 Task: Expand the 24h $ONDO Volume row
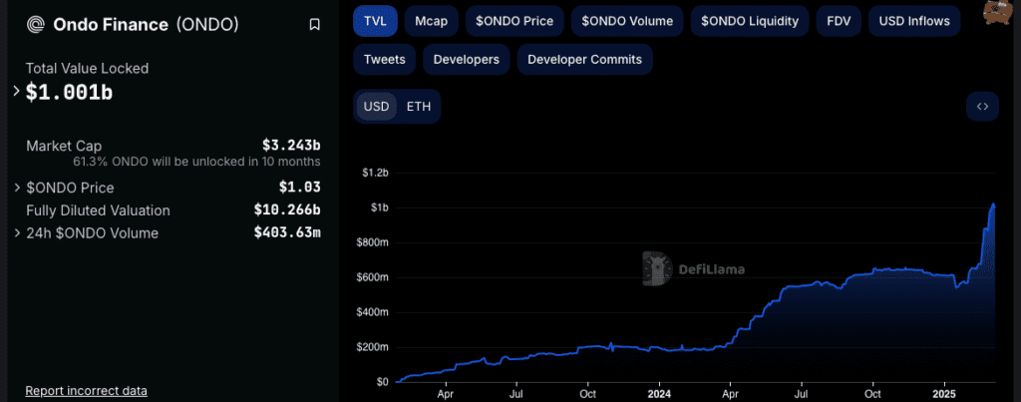[x=17, y=233]
